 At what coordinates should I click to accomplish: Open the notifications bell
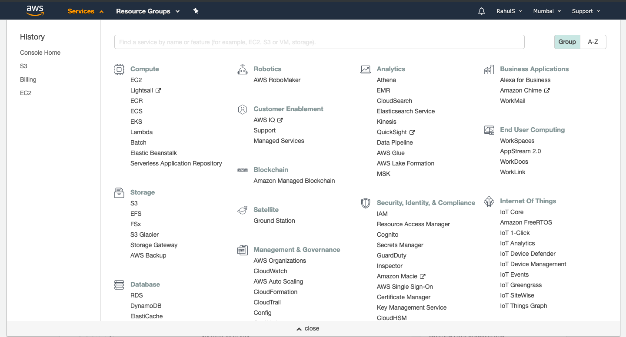coord(481,11)
